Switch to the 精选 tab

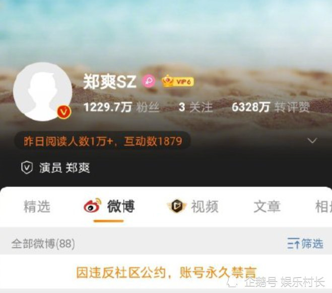[37, 207]
